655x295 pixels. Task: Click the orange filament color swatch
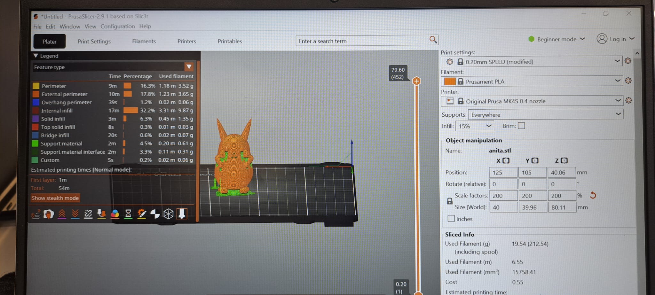tap(450, 81)
